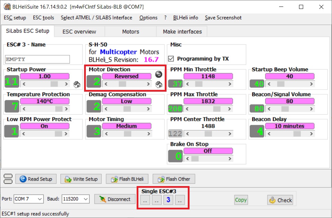
Task: Click the Read Setup button
Action: (36, 179)
